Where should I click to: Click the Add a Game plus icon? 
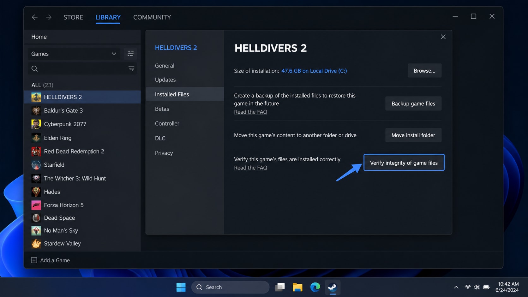[34, 260]
